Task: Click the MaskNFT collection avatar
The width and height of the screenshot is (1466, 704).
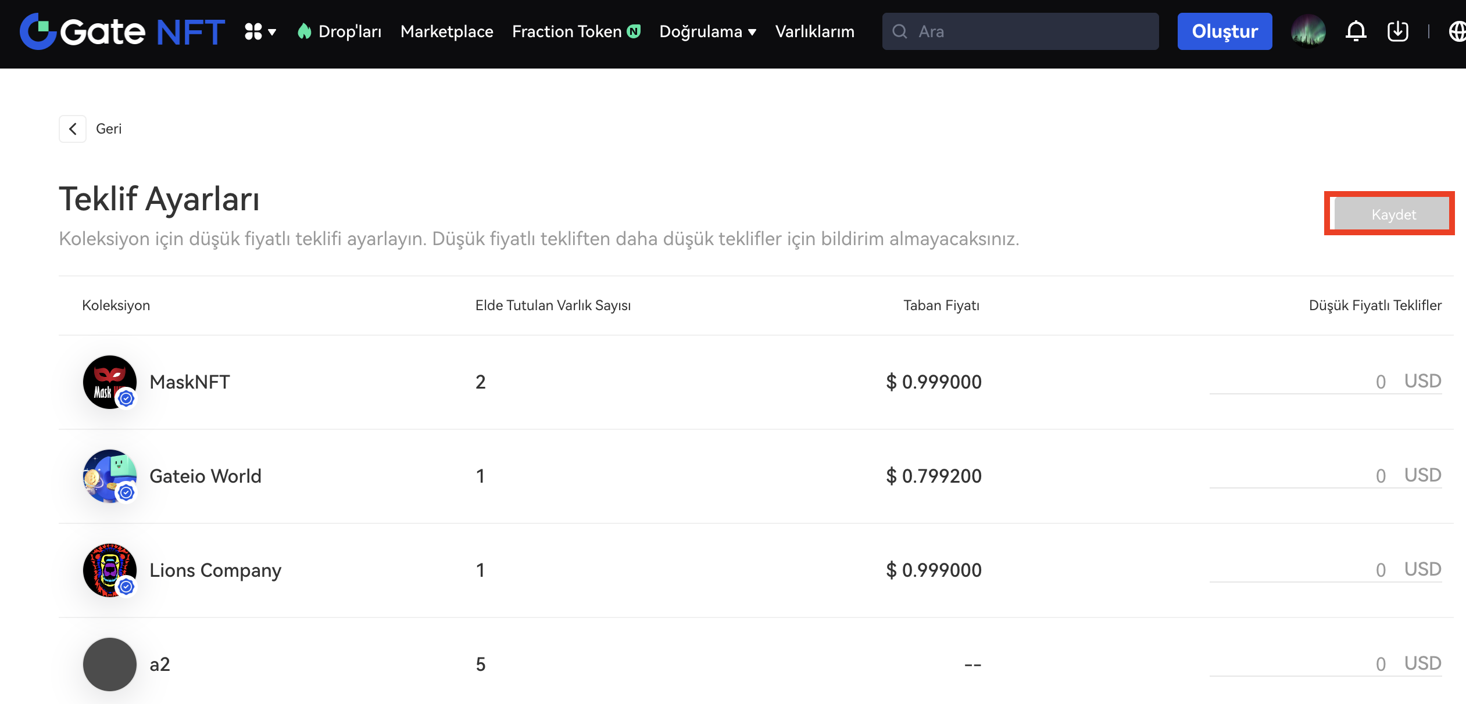Action: pos(109,382)
